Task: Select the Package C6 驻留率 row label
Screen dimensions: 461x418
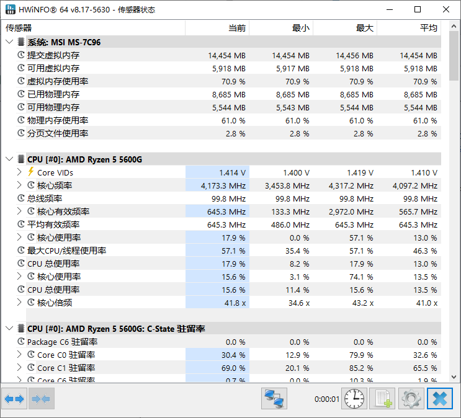Action: (62, 342)
